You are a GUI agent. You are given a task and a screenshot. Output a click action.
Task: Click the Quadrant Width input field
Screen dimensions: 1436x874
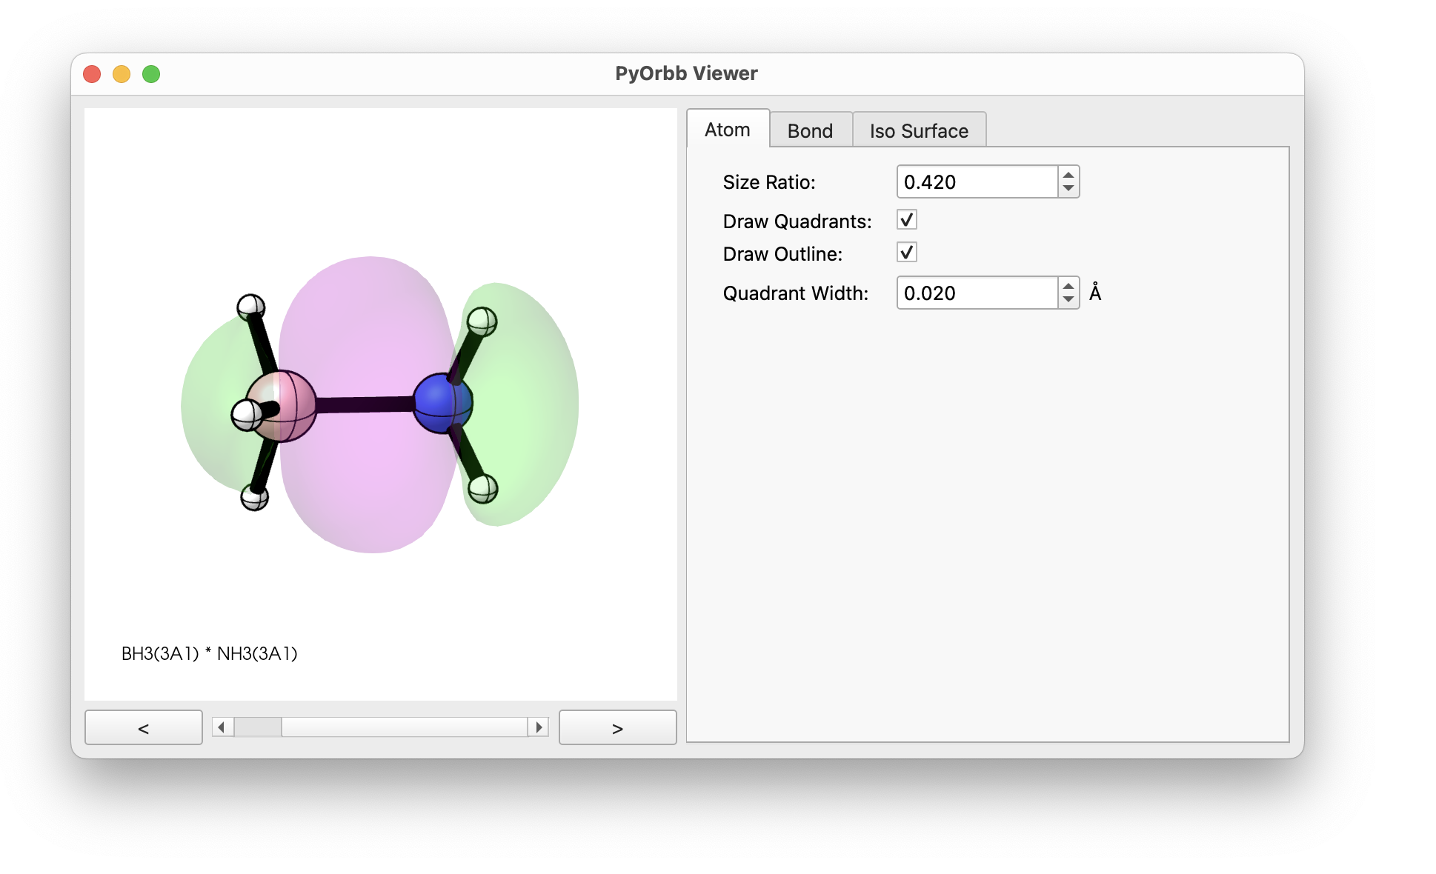pyautogui.click(x=977, y=293)
